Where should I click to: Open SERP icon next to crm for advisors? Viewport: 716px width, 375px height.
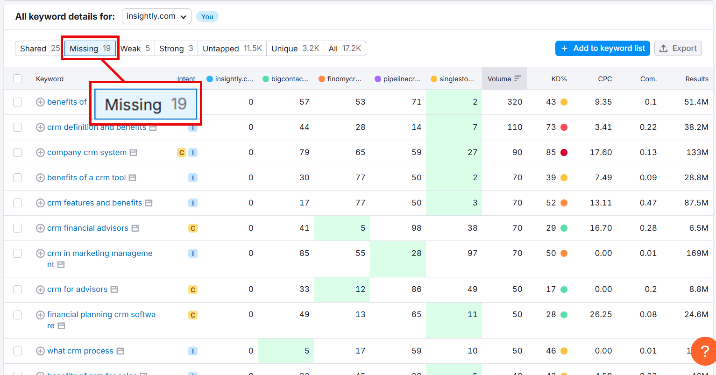tap(114, 290)
